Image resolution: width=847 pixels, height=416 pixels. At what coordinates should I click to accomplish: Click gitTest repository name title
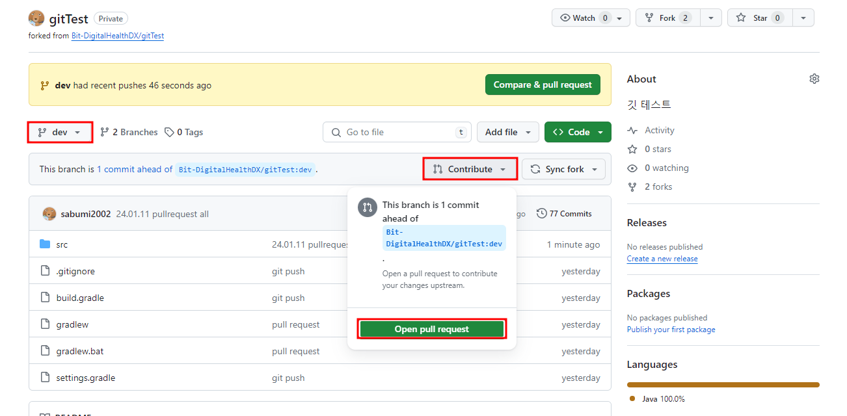tap(68, 19)
